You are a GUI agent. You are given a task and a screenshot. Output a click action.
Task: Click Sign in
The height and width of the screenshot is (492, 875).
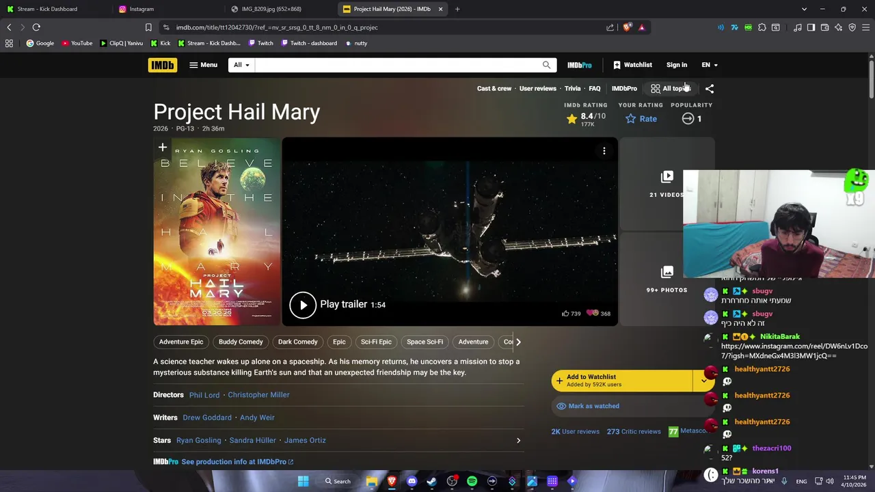click(x=677, y=65)
